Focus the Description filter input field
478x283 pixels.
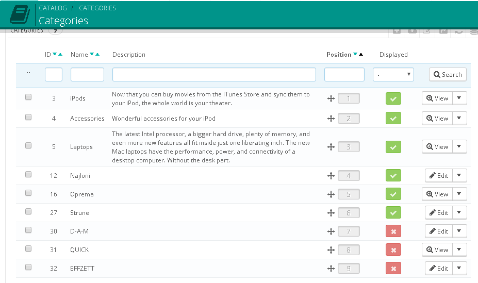214,75
